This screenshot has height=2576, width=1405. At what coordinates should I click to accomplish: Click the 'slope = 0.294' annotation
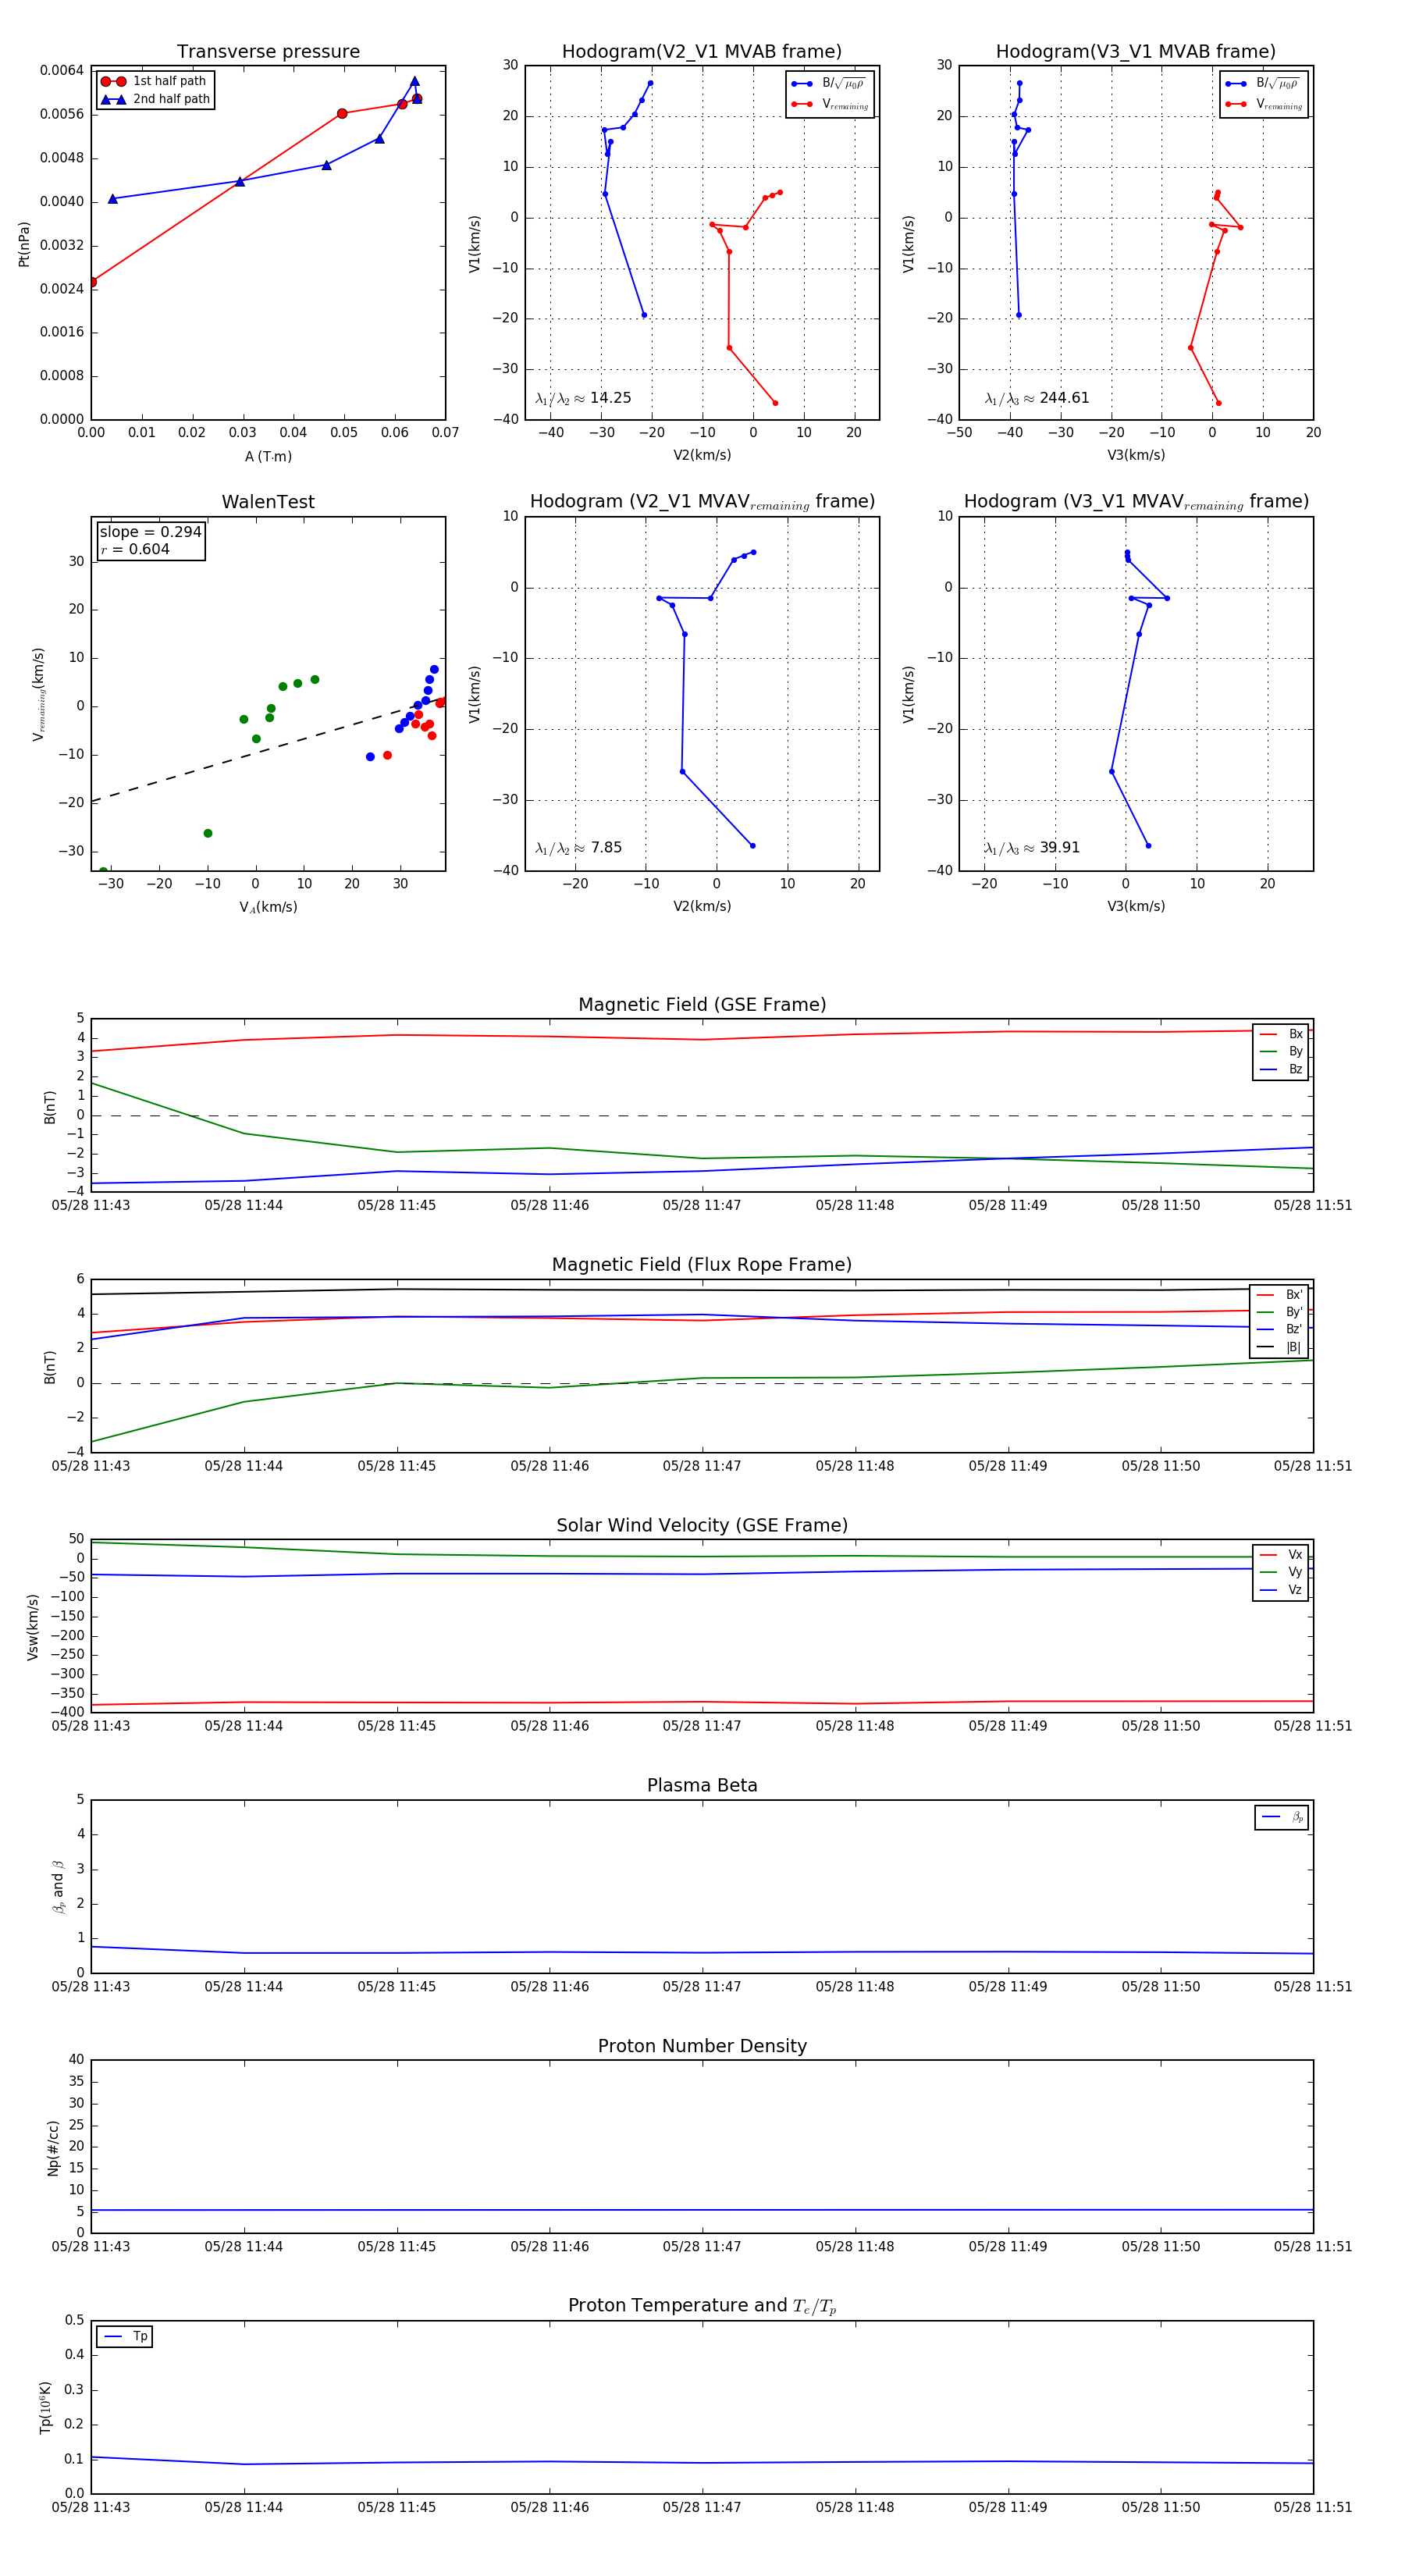point(150,532)
